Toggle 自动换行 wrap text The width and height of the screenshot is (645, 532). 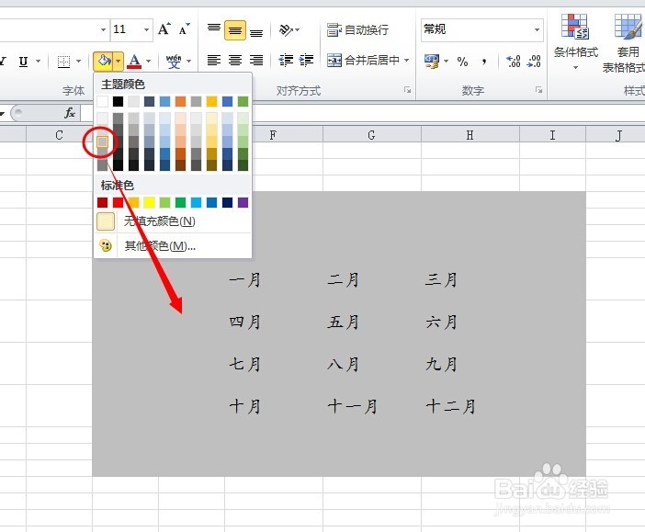click(357, 29)
